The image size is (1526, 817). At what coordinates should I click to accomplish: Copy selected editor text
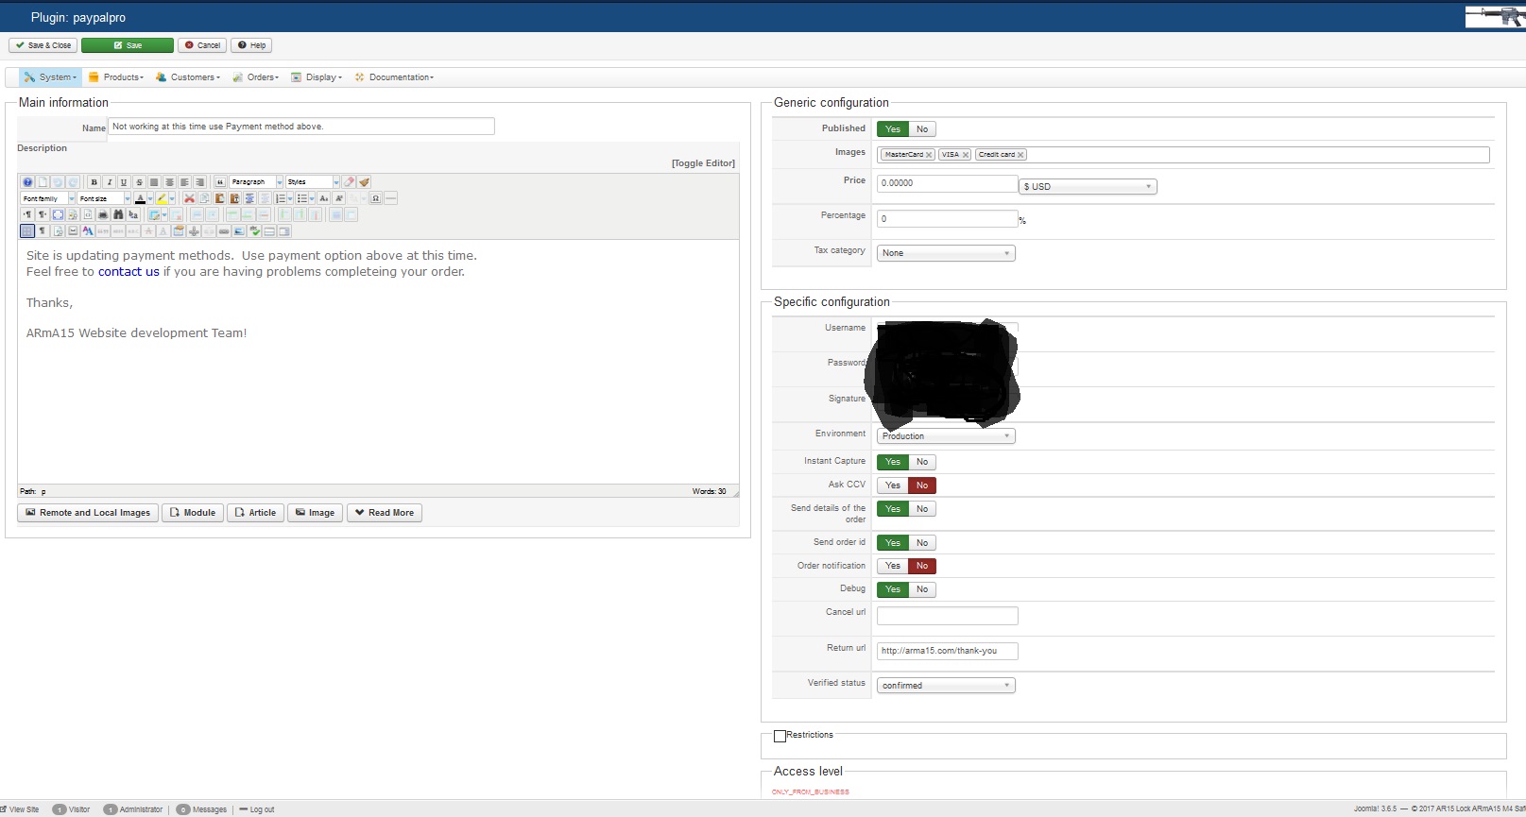[204, 198]
